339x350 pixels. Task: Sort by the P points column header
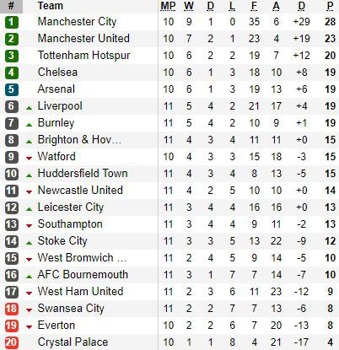coord(330,6)
